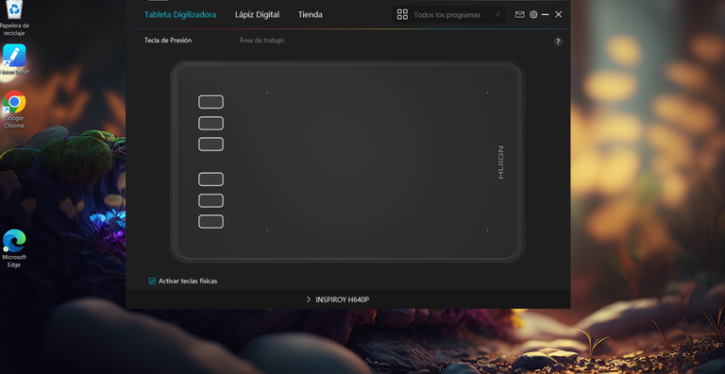Click the programs grid icon
Viewport: 725px width, 374px height.
pos(402,14)
